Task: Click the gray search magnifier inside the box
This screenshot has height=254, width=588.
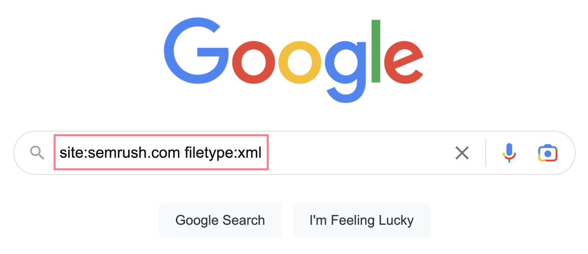Action: pos(37,153)
